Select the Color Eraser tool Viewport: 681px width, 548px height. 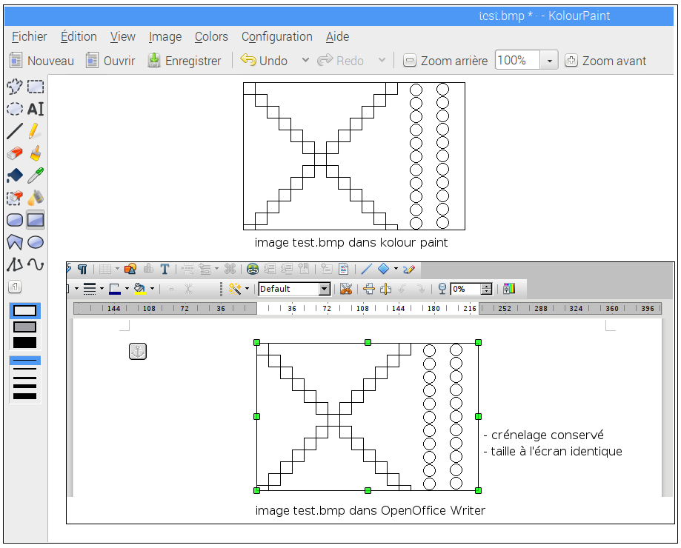[x=14, y=198]
